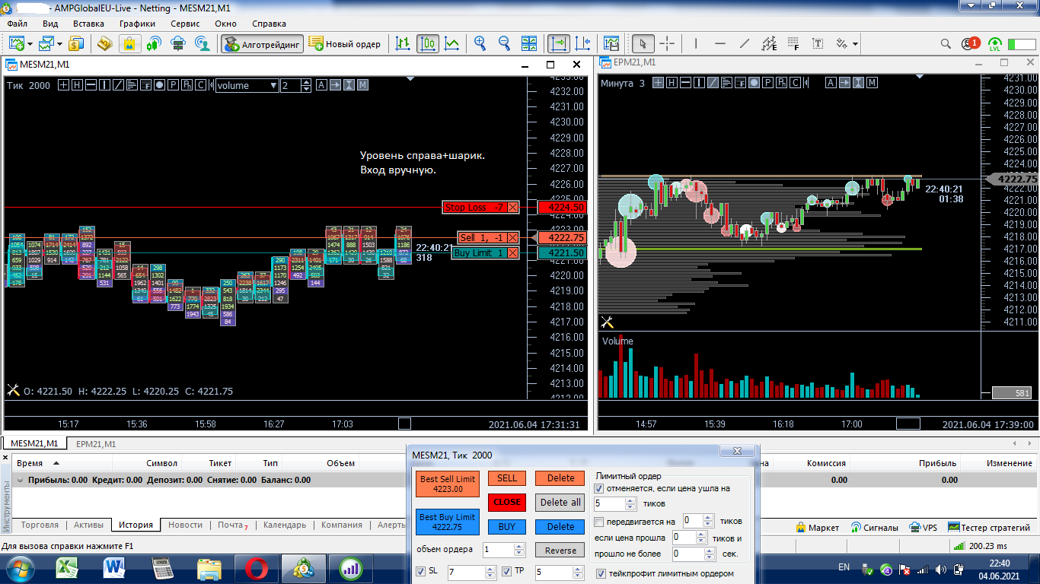This screenshot has width=1040, height=584.
Task: Uncheck 'отменяется, если цена ушла на' checkbox
Action: [599, 488]
